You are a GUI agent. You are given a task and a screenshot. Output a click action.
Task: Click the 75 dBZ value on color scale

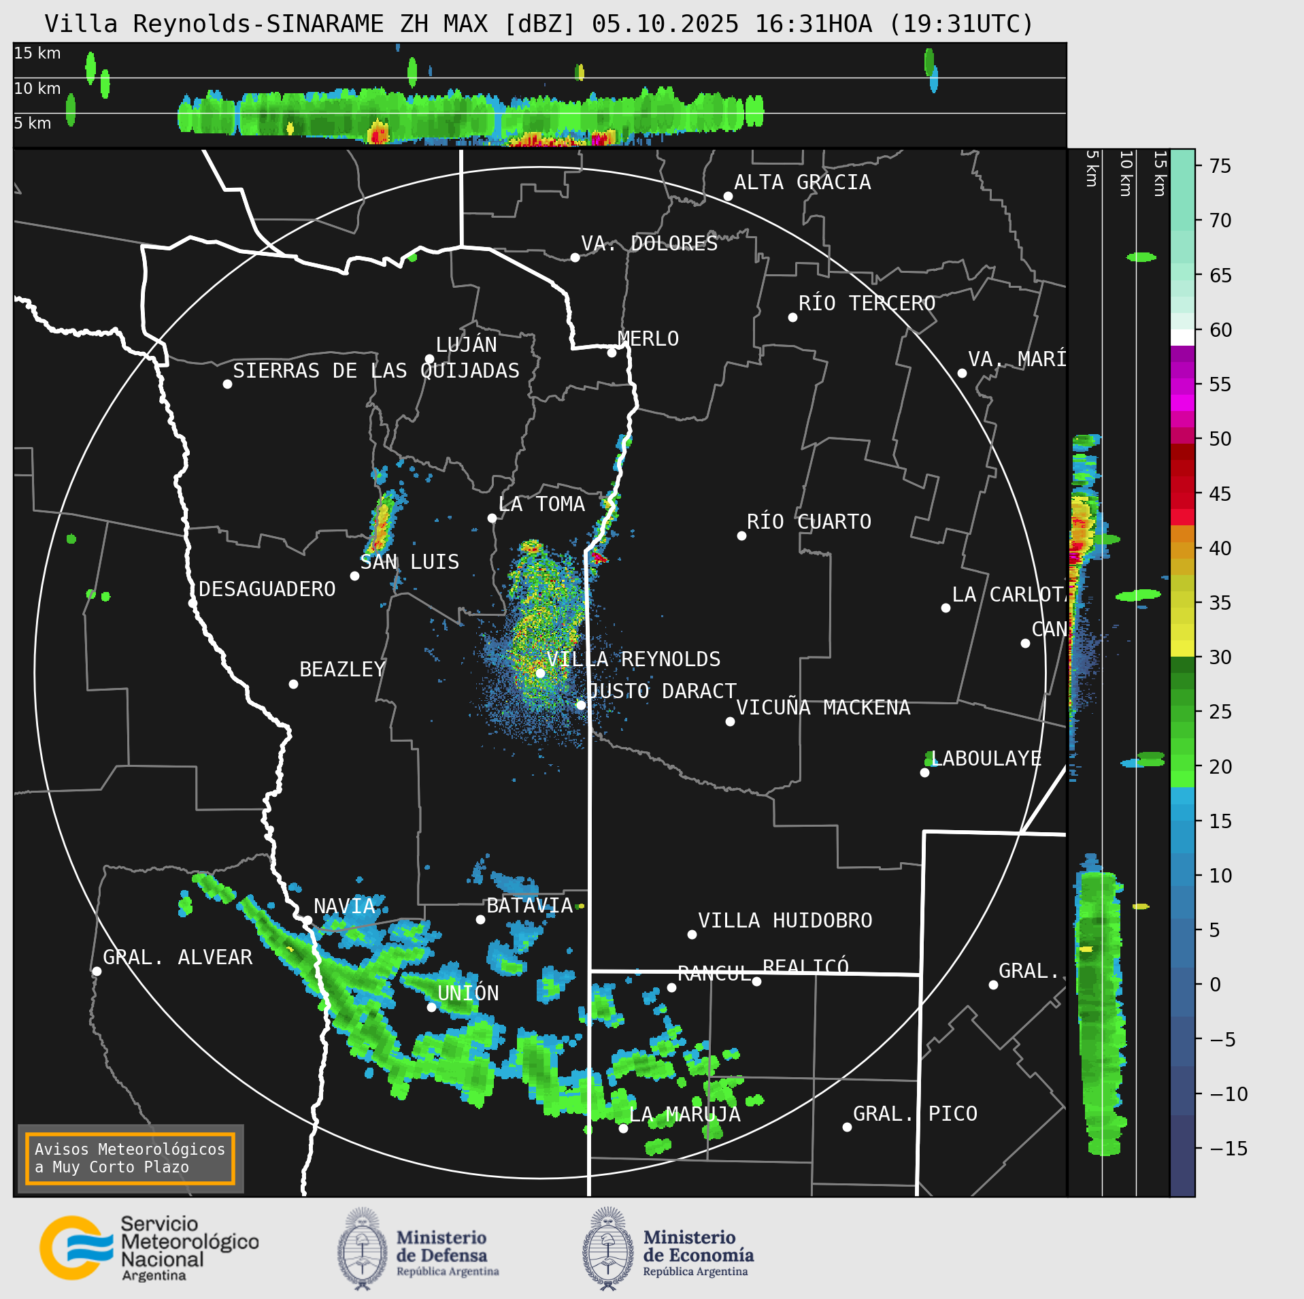[x=1220, y=166]
